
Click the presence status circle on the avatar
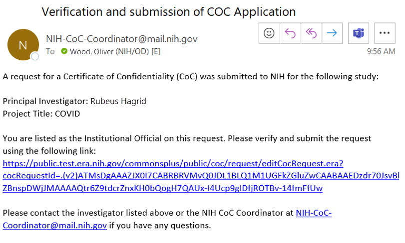(x=35, y=57)
